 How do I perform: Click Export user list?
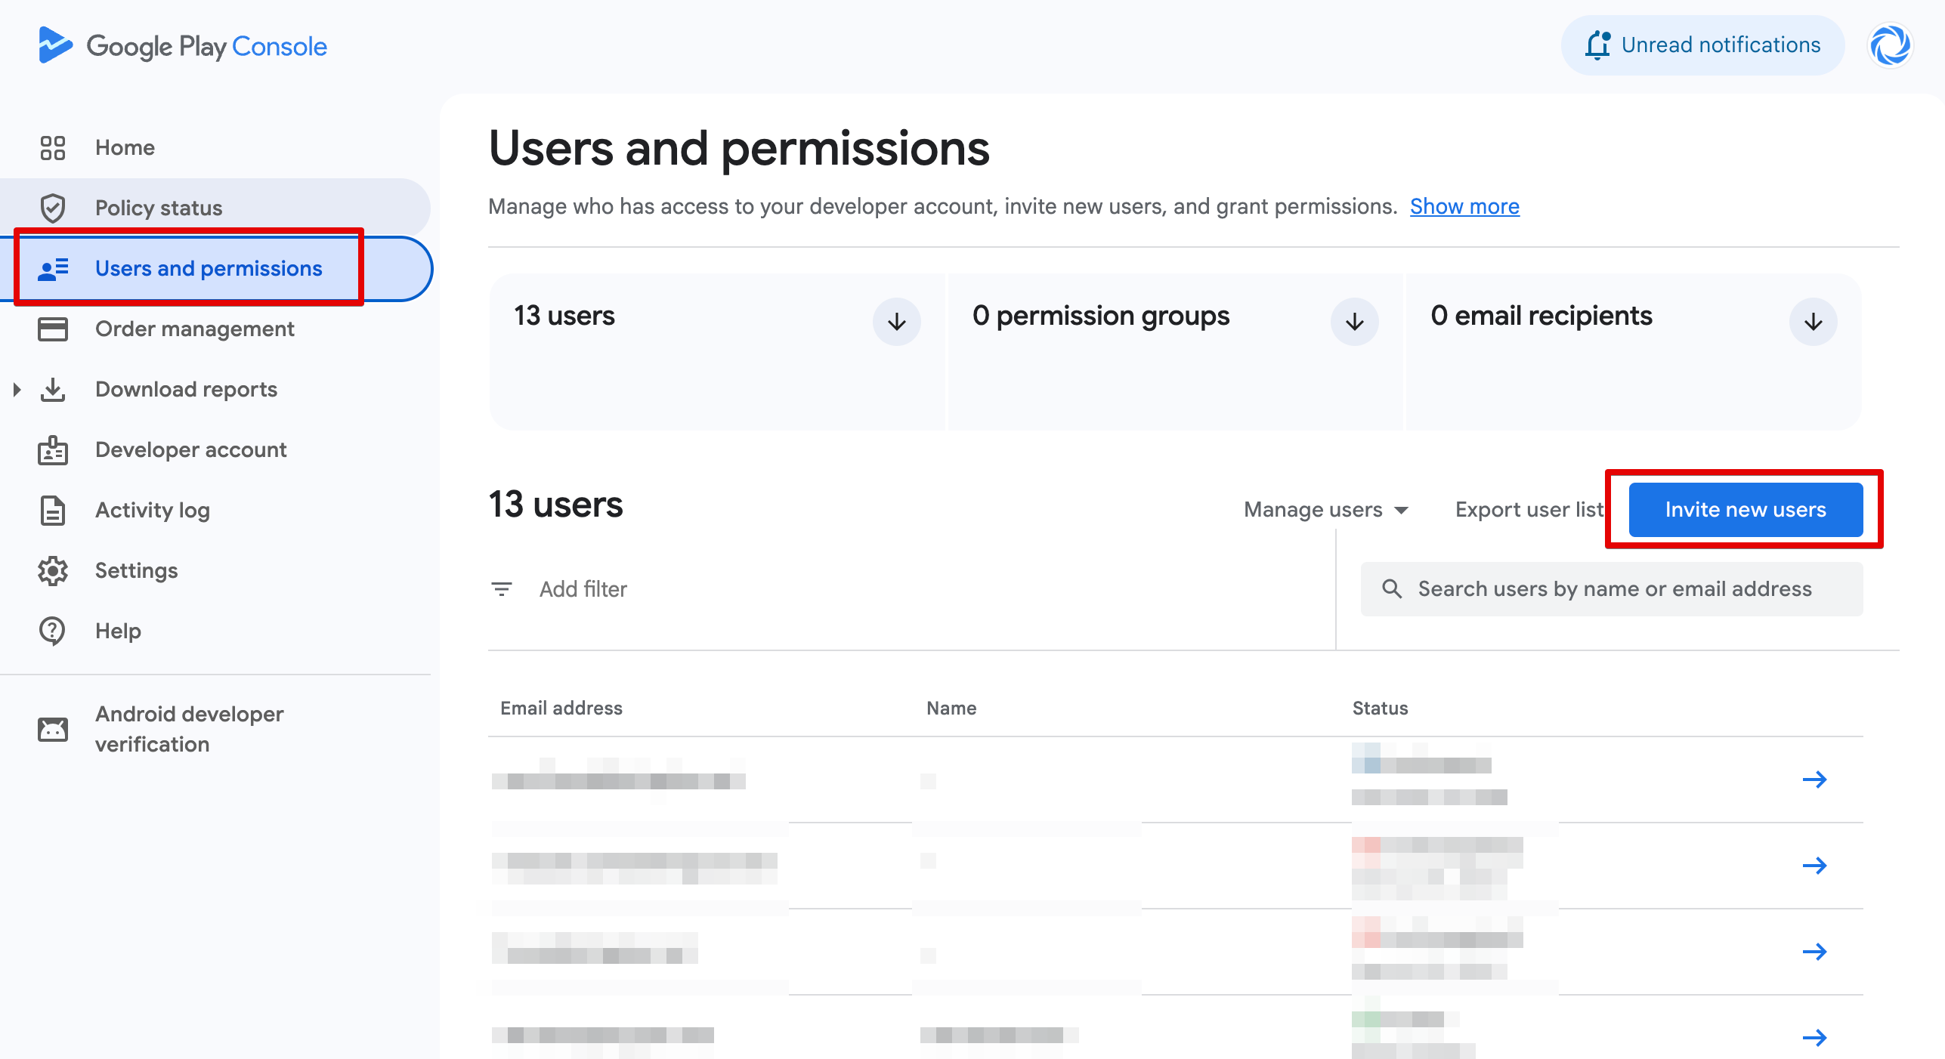[x=1529, y=510]
